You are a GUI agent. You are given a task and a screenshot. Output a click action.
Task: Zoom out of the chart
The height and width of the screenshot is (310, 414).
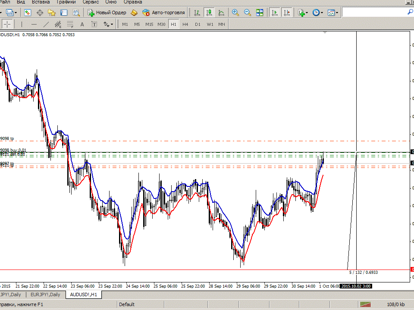[248, 12]
